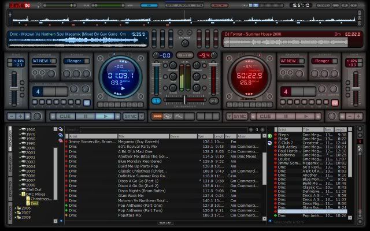Viewport: 370px width, 231px height.
Task: Click the crossfader handle
Action: (x=185, y=100)
